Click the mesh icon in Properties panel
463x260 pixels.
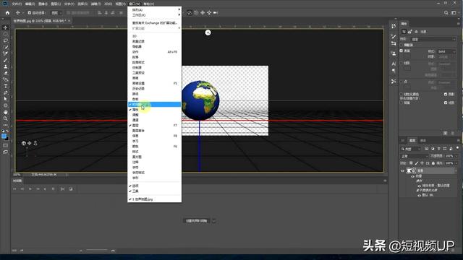tap(410, 32)
